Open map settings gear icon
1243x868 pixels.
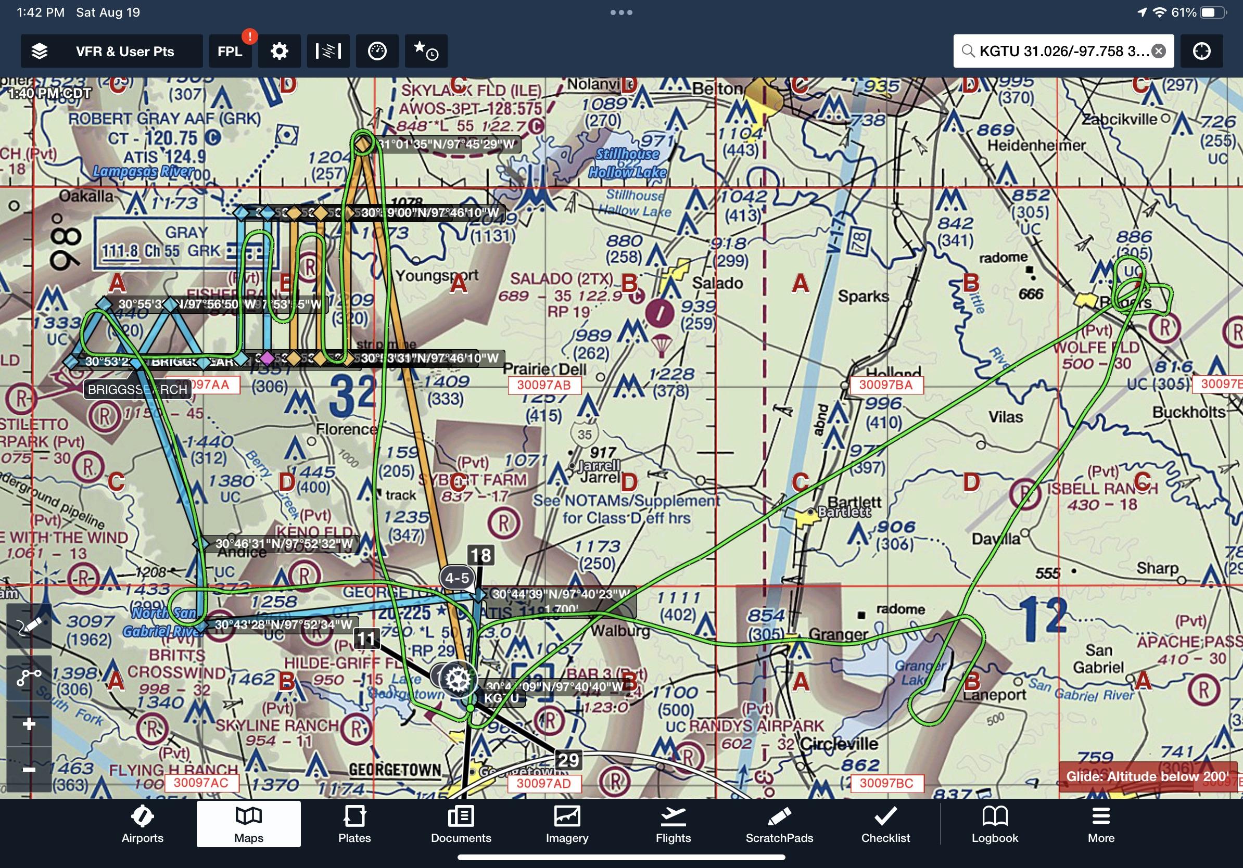[x=280, y=52]
